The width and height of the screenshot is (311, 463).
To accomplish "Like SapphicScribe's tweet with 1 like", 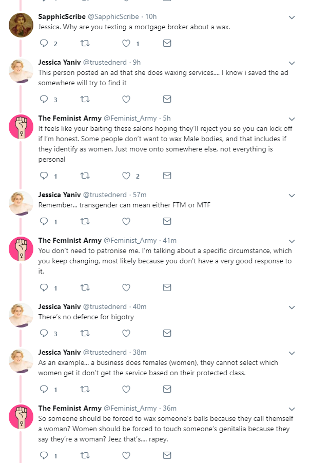I will pyautogui.click(x=126, y=44).
